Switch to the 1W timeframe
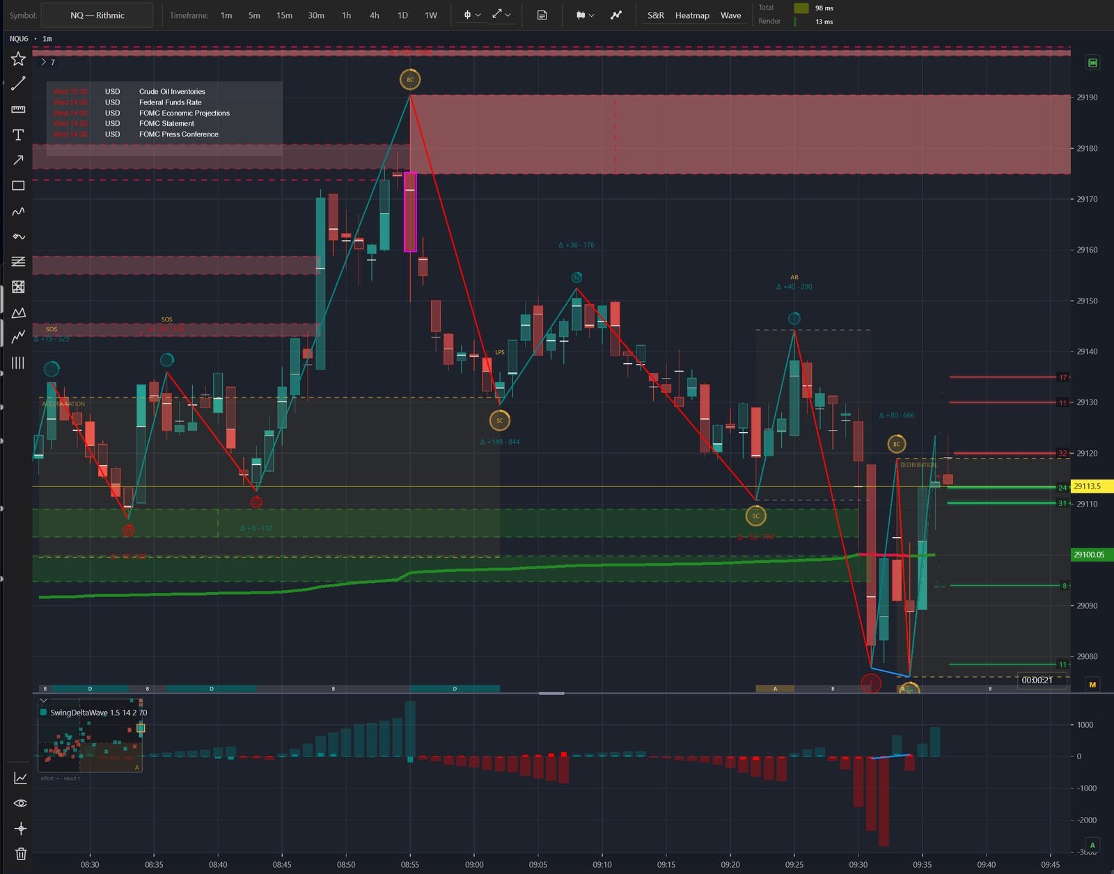This screenshot has width=1114, height=874. [x=431, y=15]
